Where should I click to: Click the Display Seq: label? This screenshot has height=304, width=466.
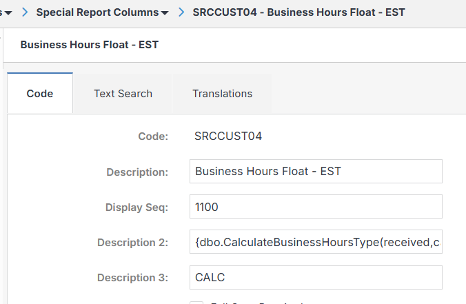136,207
